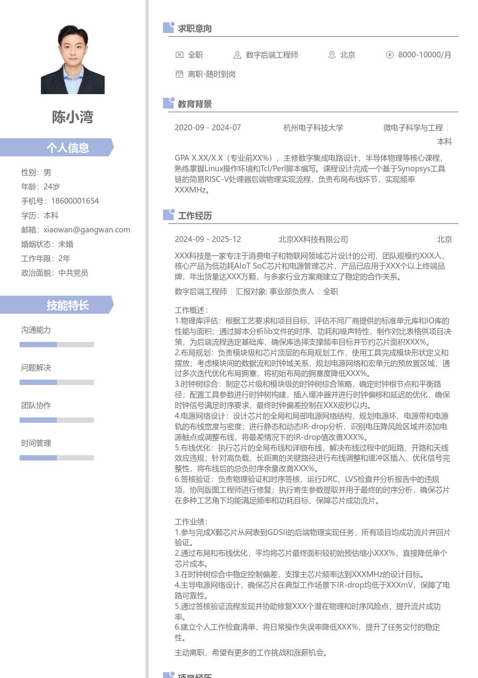478x678 pixels.
Task: Click the location pin icon beside 北京
Action: [x=332, y=55]
